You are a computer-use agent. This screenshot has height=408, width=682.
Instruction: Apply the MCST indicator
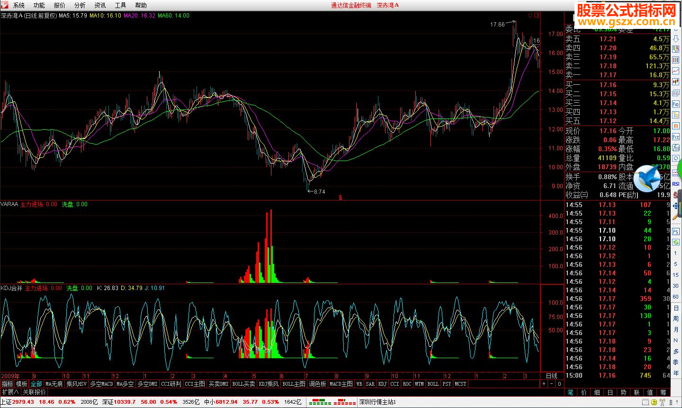pos(460,384)
